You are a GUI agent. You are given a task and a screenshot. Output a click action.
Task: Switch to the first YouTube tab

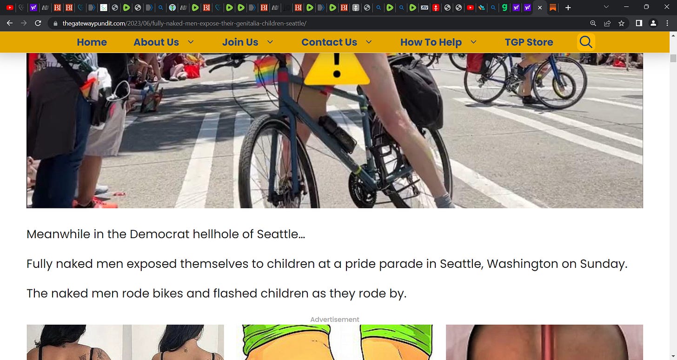9,7
